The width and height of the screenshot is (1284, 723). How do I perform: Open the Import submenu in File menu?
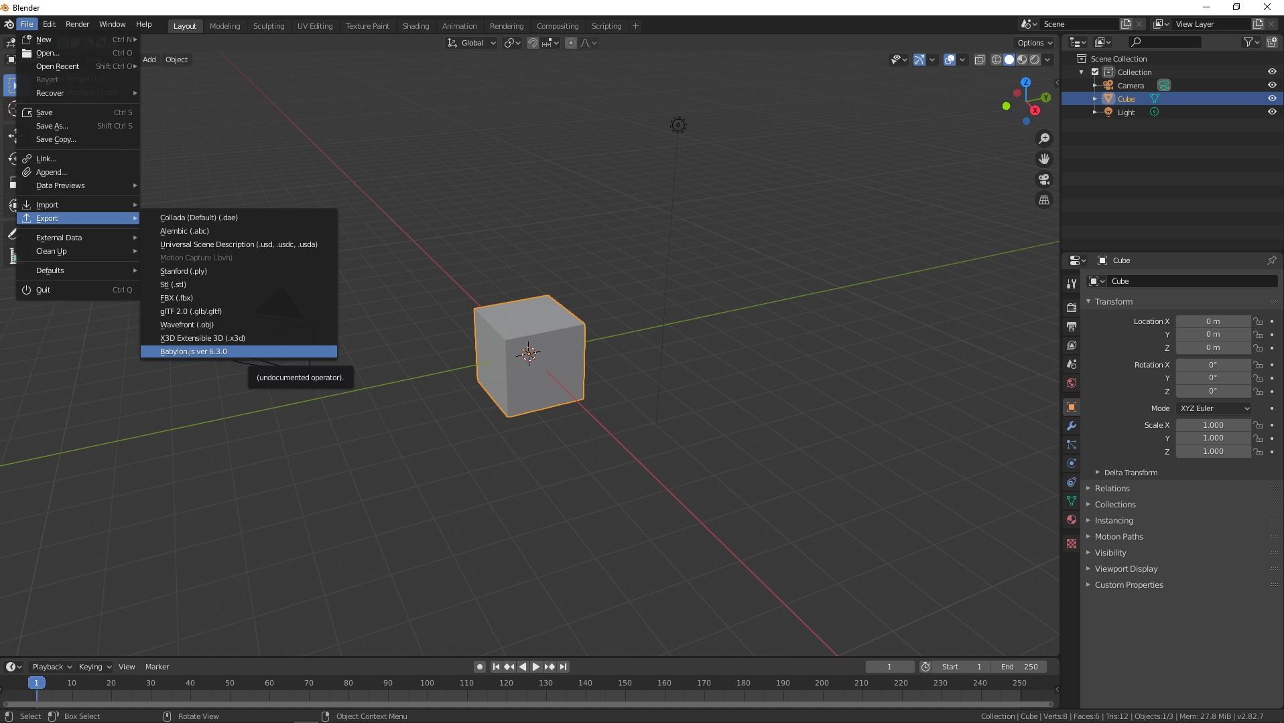point(78,205)
